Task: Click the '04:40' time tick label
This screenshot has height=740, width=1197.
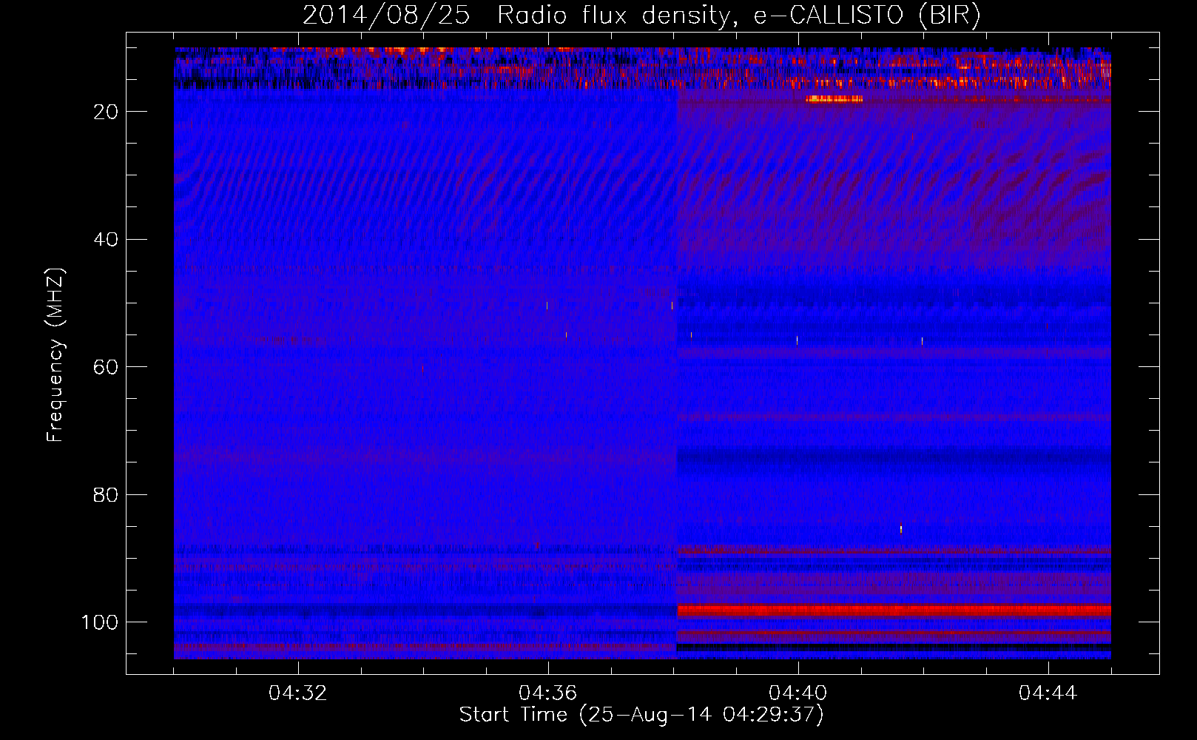Action: [x=798, y=693]
